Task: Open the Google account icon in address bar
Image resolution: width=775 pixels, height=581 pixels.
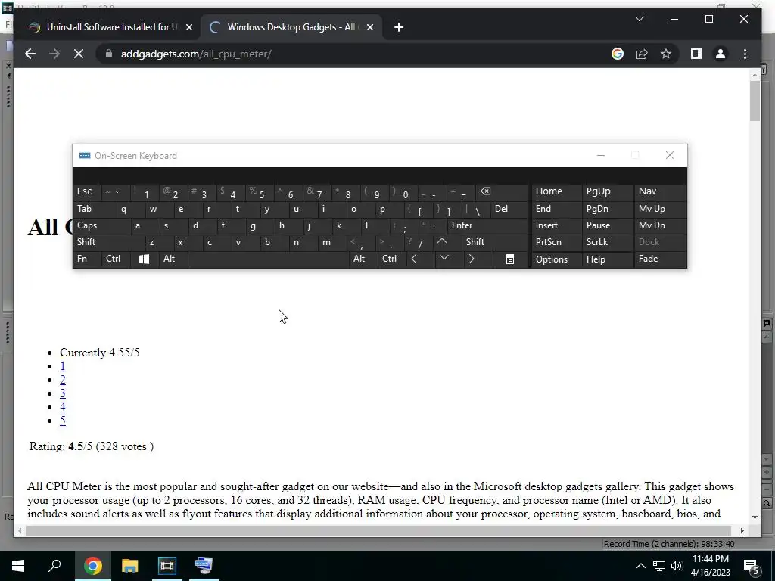Action: click(x=618, y=54)
